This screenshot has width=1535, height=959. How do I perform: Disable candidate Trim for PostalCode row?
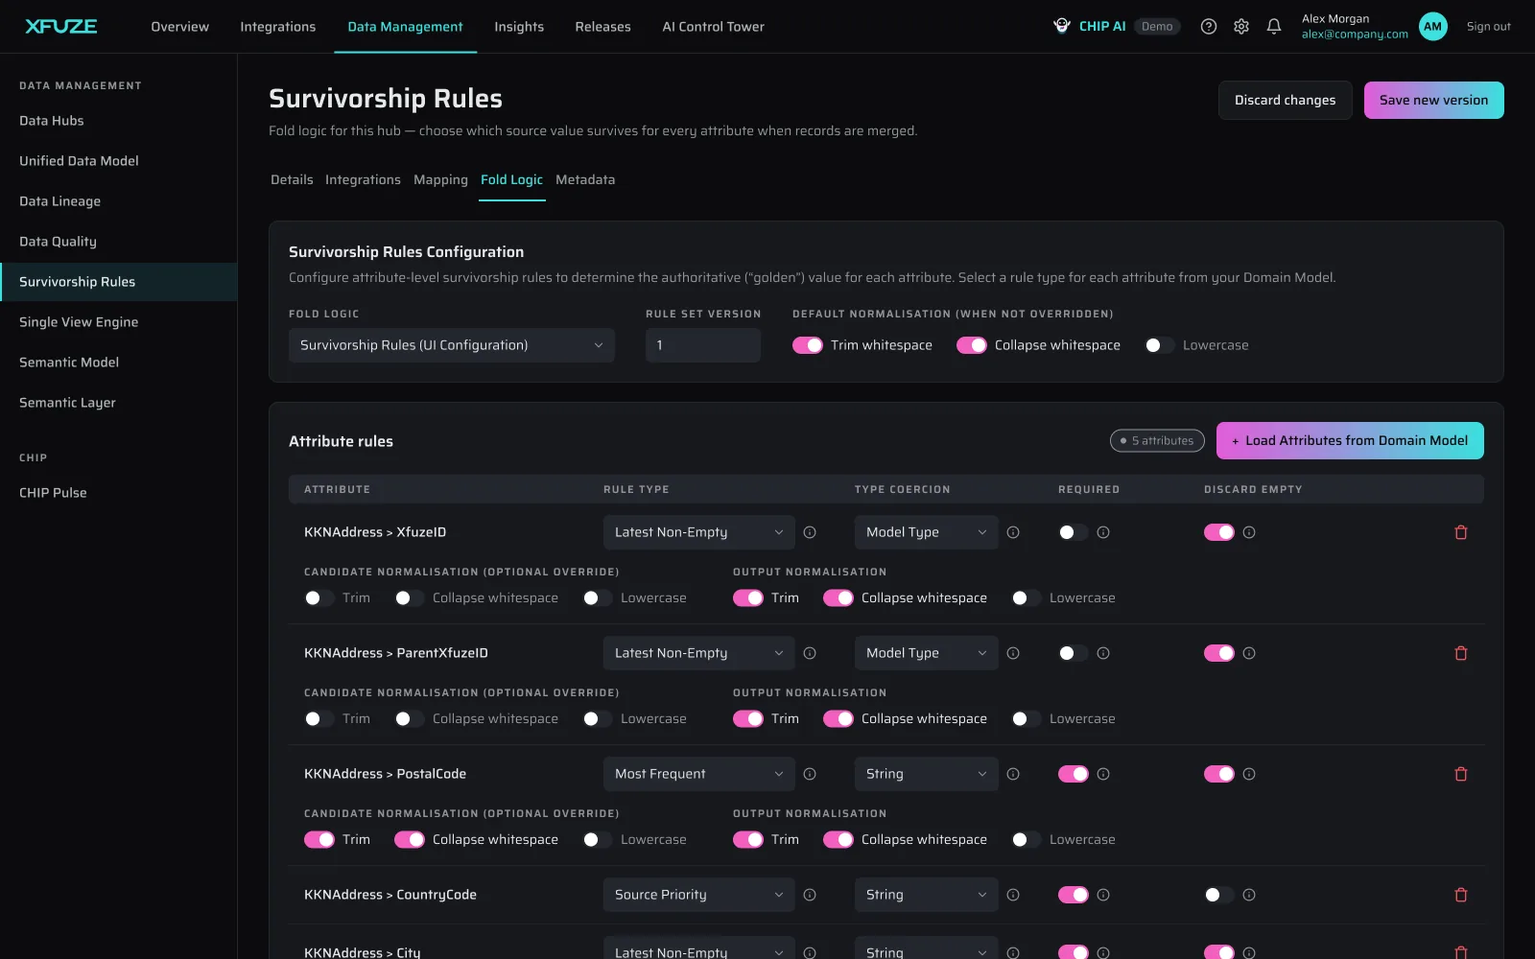pos(319,839)
